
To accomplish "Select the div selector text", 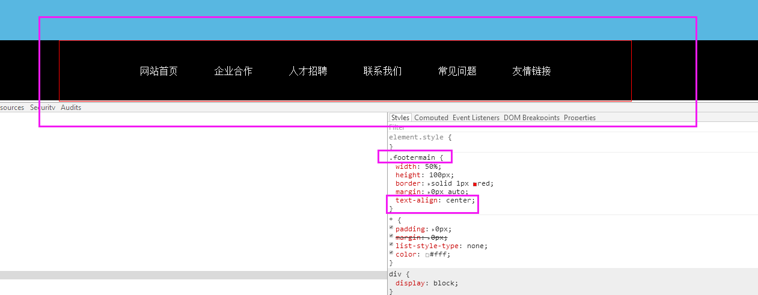I will pos(395,274).
